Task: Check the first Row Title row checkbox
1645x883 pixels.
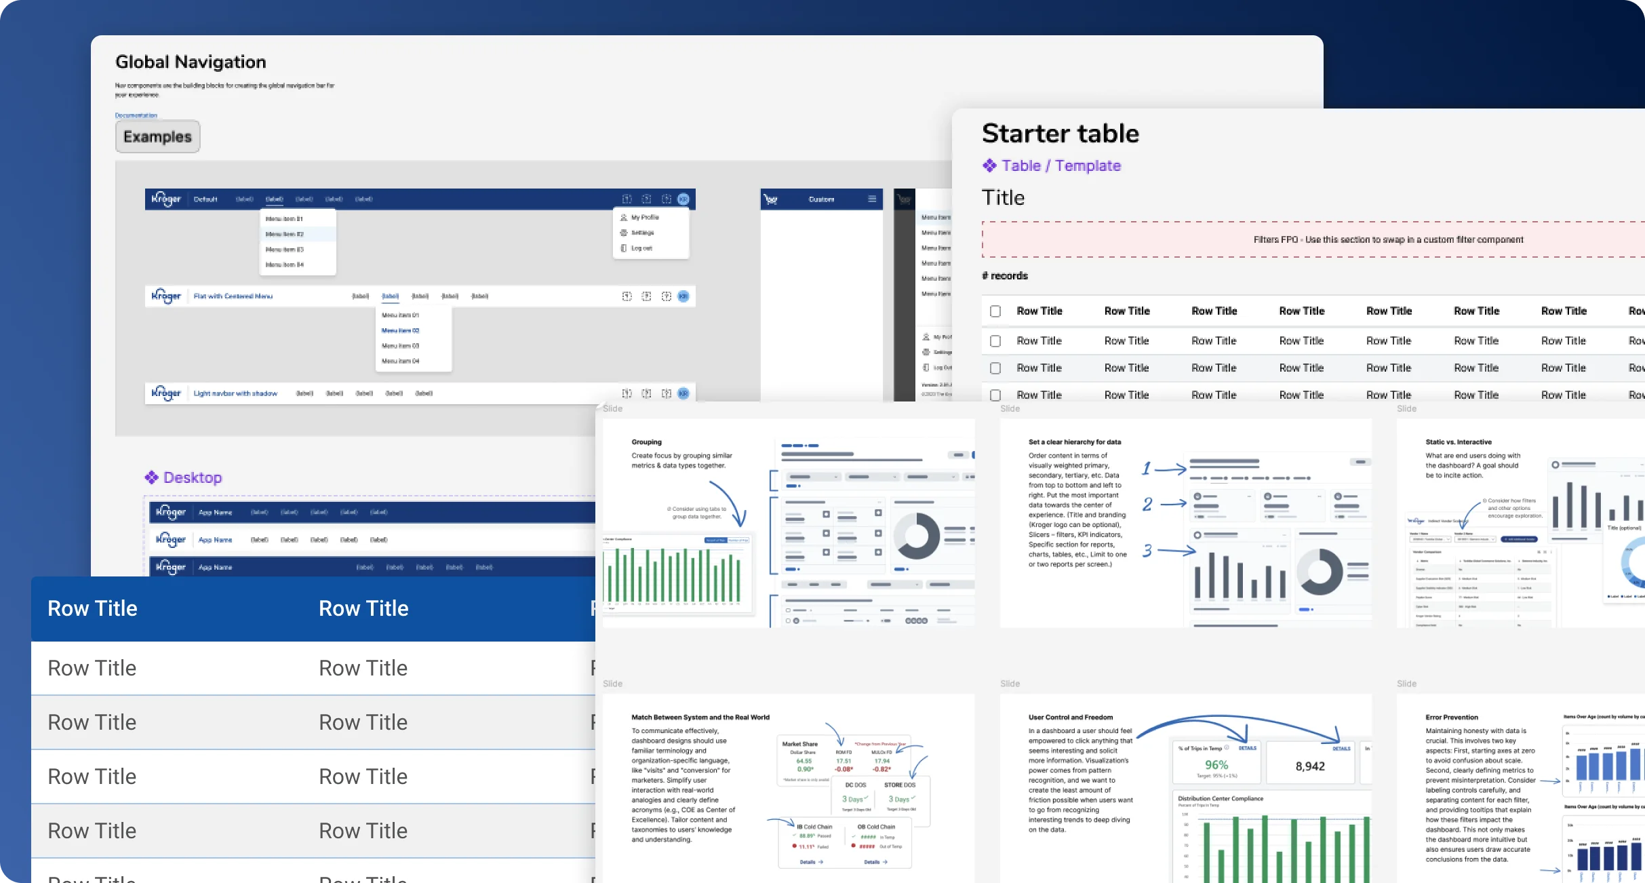Action: 995,340
